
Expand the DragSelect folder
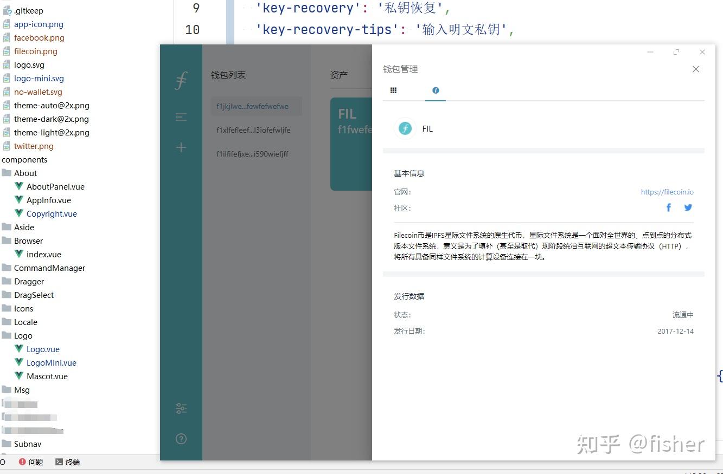pyautogui.click(x=34, y=295)
